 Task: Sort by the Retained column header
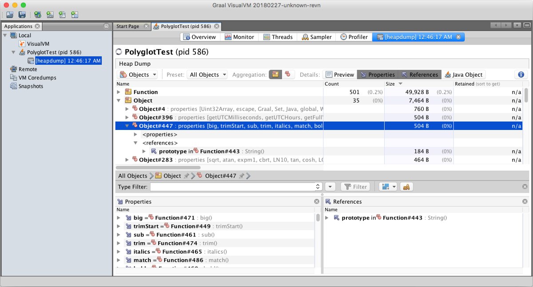(x=488, y=83)
